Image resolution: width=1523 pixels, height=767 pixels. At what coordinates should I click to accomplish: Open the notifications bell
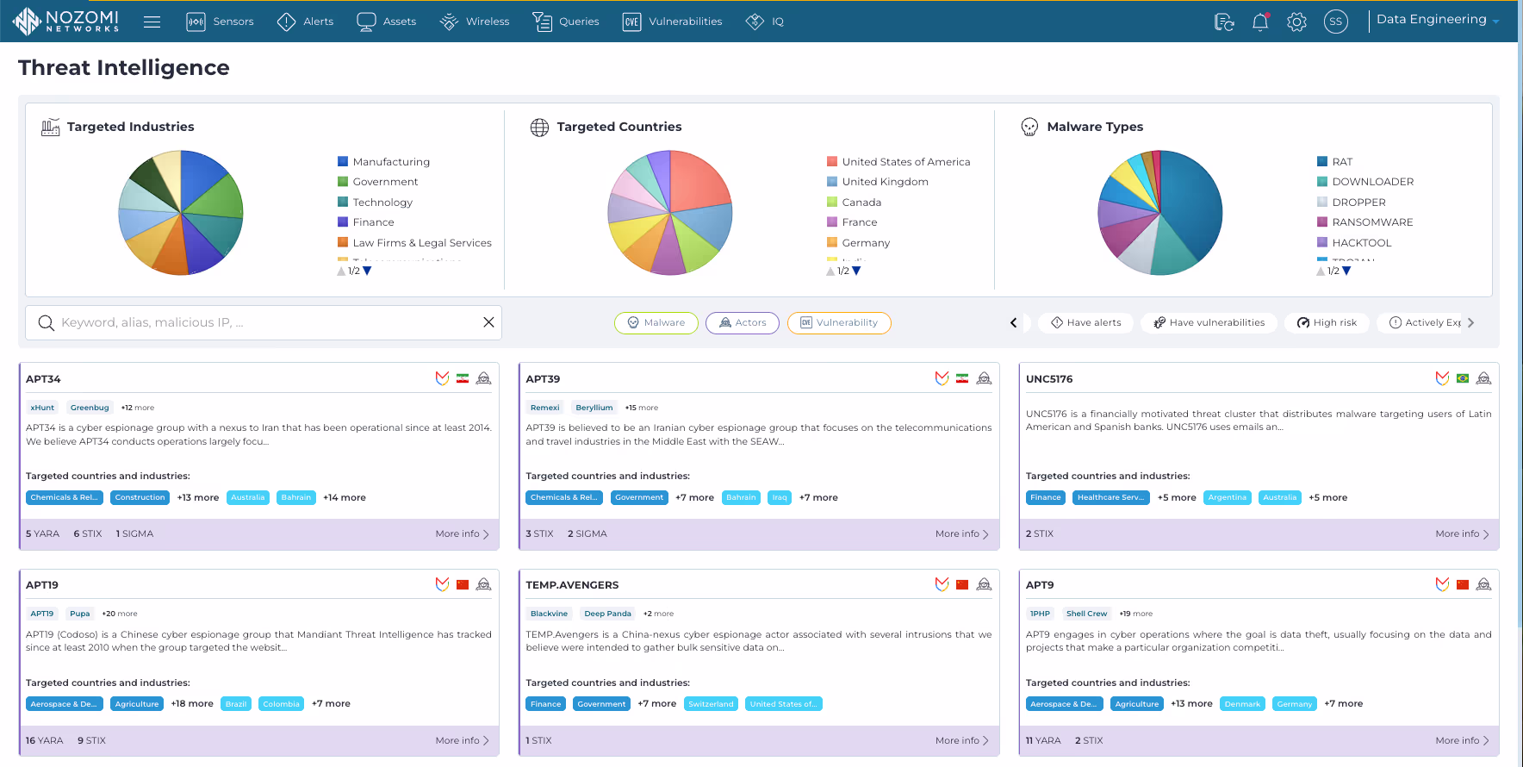pos(1260,22)
